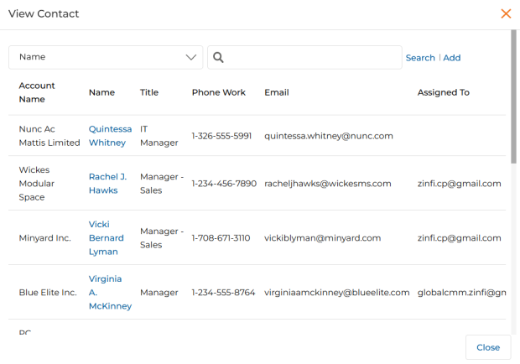This screenshot has height=364, width=520.
Task: Click phone number 1-234-456-7890
Action: click(x=224, y=184)
